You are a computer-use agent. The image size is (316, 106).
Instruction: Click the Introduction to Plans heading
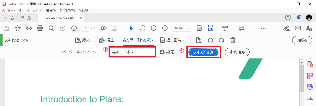[x=82, y=99]
